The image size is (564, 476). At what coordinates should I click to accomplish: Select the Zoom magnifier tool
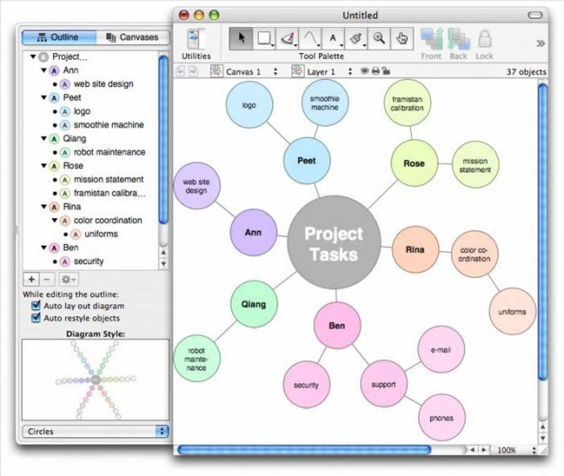click(379, 38)
